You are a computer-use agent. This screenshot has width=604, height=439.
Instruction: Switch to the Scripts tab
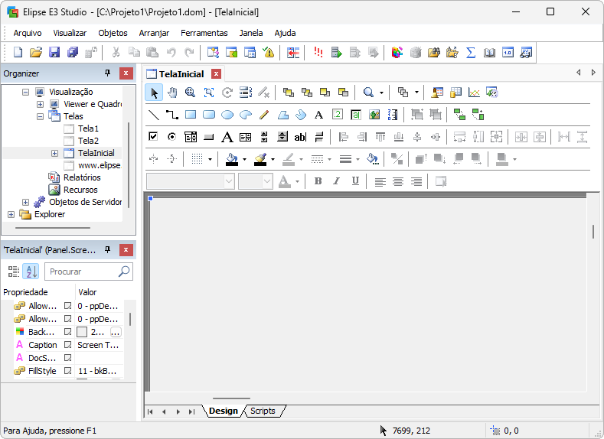(263, 411)
